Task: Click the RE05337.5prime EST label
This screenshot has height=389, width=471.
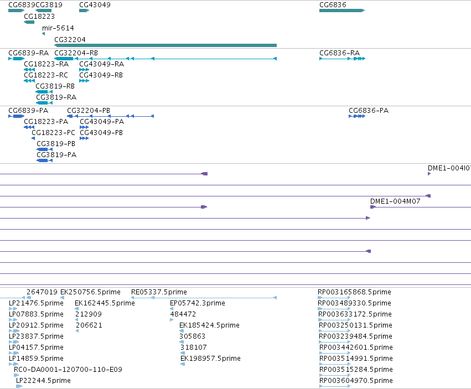Action: (x=159, y=292)
